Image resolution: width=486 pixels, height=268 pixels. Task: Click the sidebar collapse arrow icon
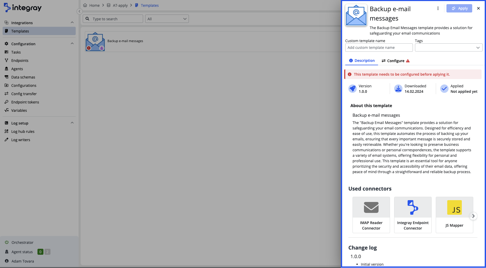(x=80, y=11)
